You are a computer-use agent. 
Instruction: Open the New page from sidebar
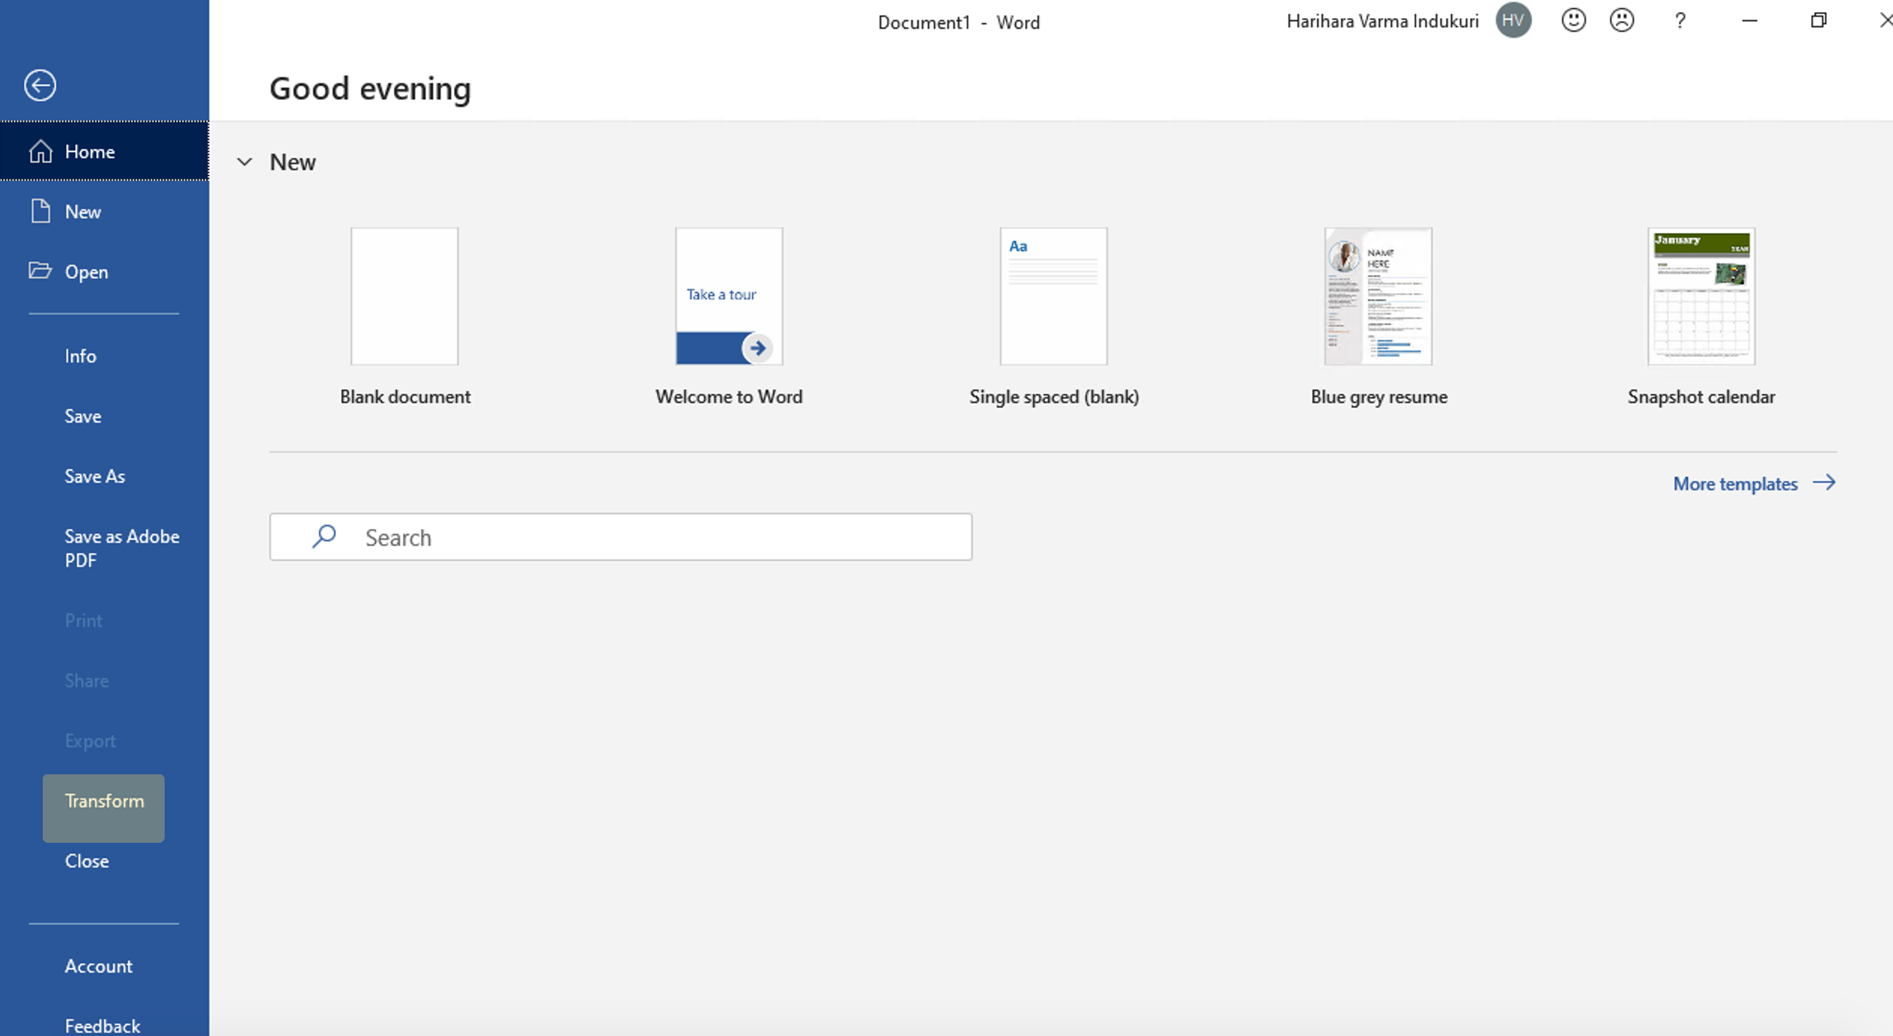(83, 212)
